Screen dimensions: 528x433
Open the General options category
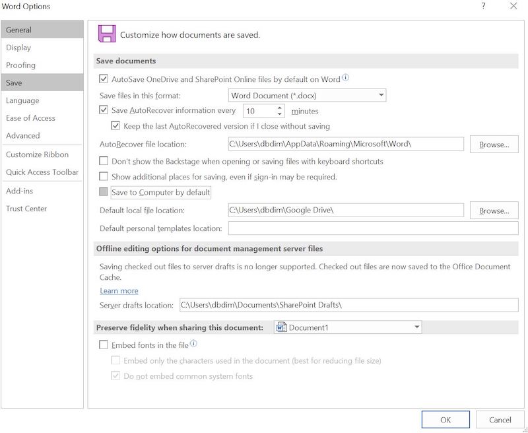coord(42,30)
